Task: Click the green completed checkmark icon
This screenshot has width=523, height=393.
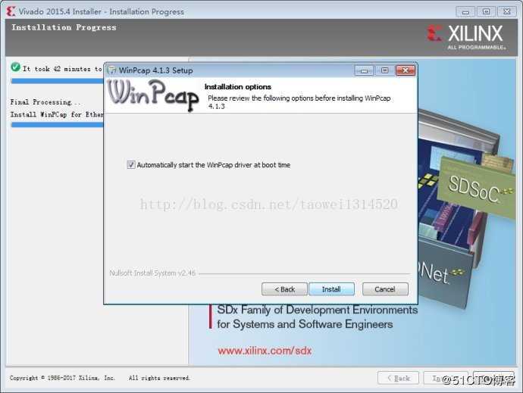Action: tap(15, 67)
